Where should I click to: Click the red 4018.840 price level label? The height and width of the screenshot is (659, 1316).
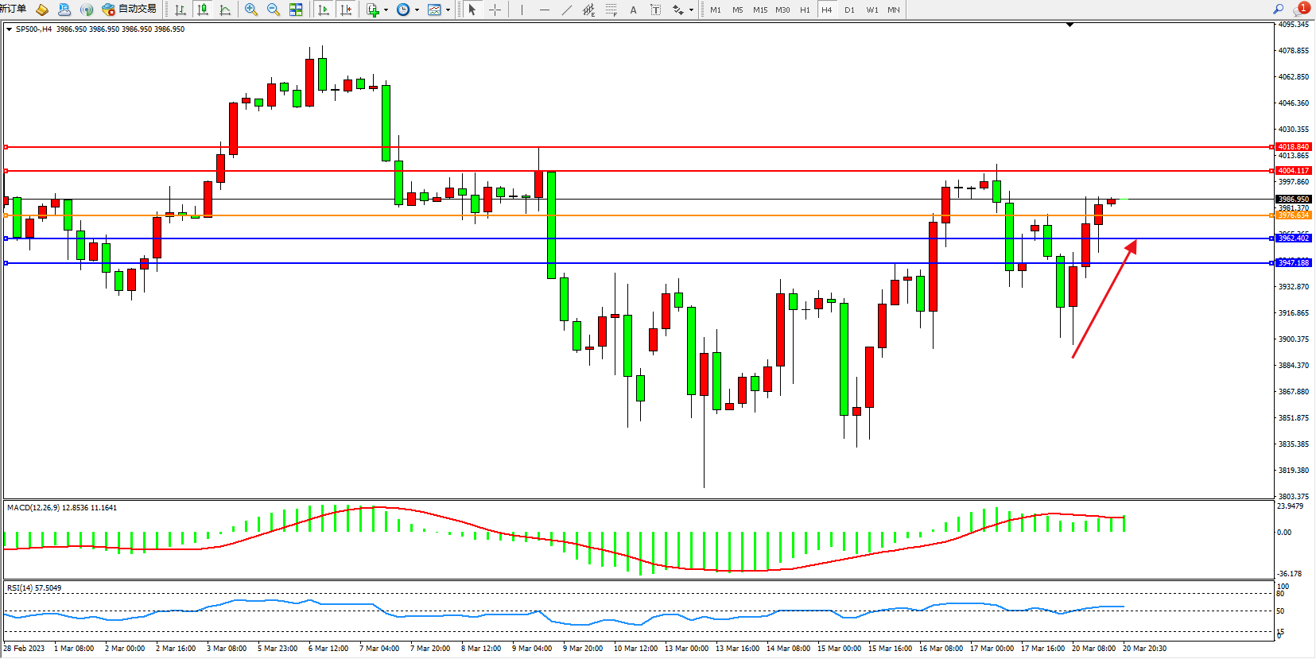(x=1293, y=147)
